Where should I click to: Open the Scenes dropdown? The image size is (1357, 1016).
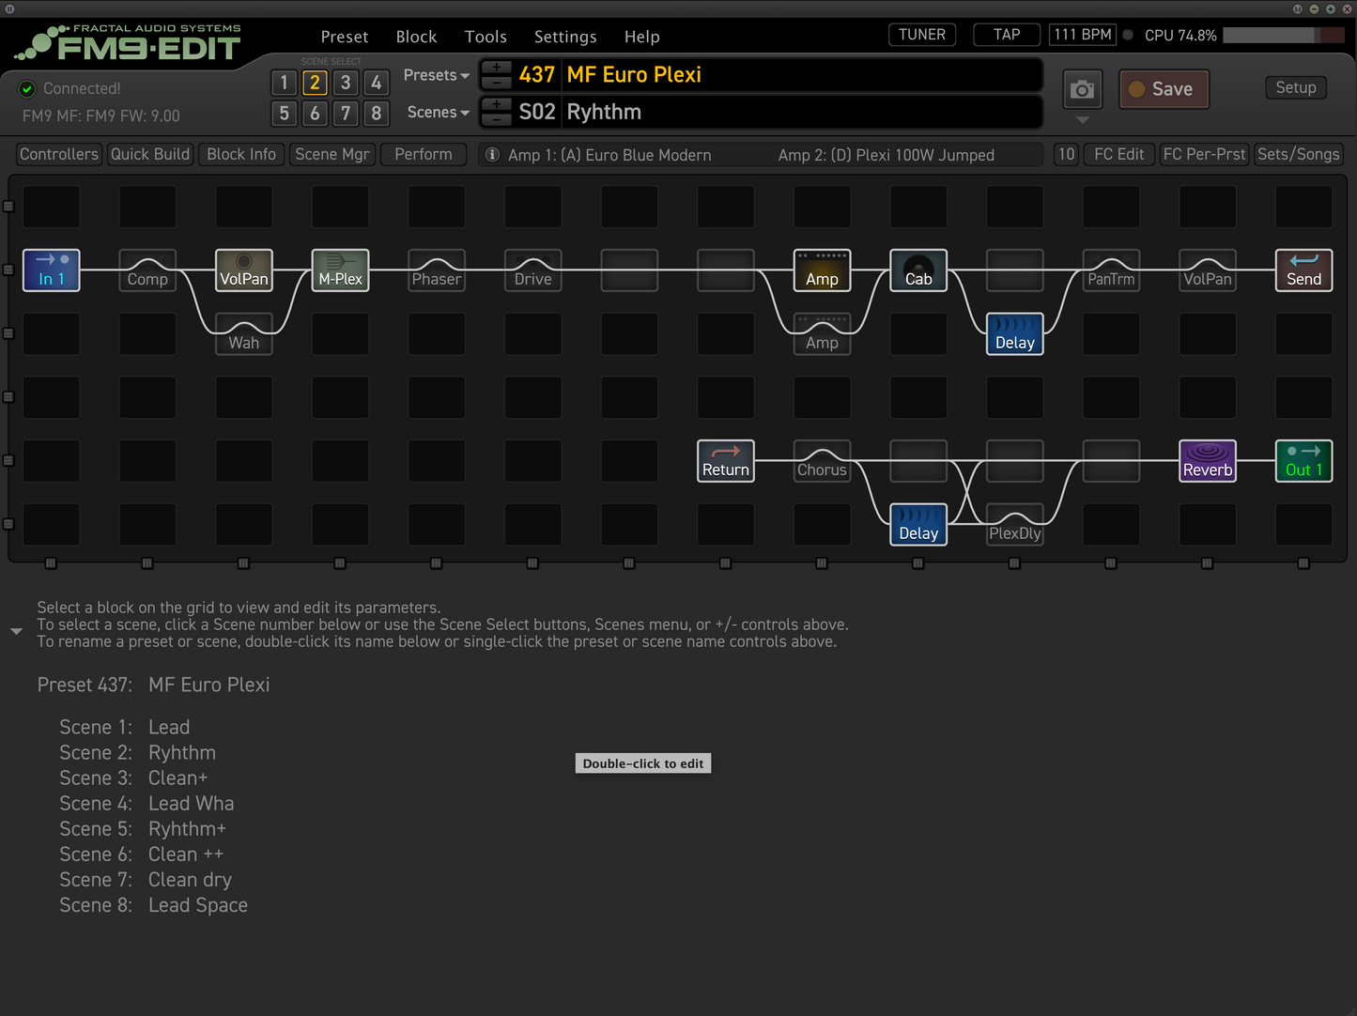437,112
